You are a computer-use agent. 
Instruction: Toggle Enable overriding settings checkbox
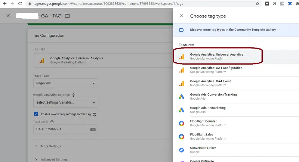[x=36, y=114]
